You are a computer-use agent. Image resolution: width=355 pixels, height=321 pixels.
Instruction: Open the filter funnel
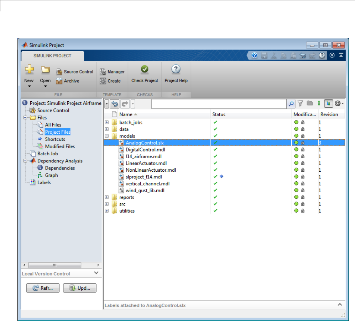click(300, 103)
